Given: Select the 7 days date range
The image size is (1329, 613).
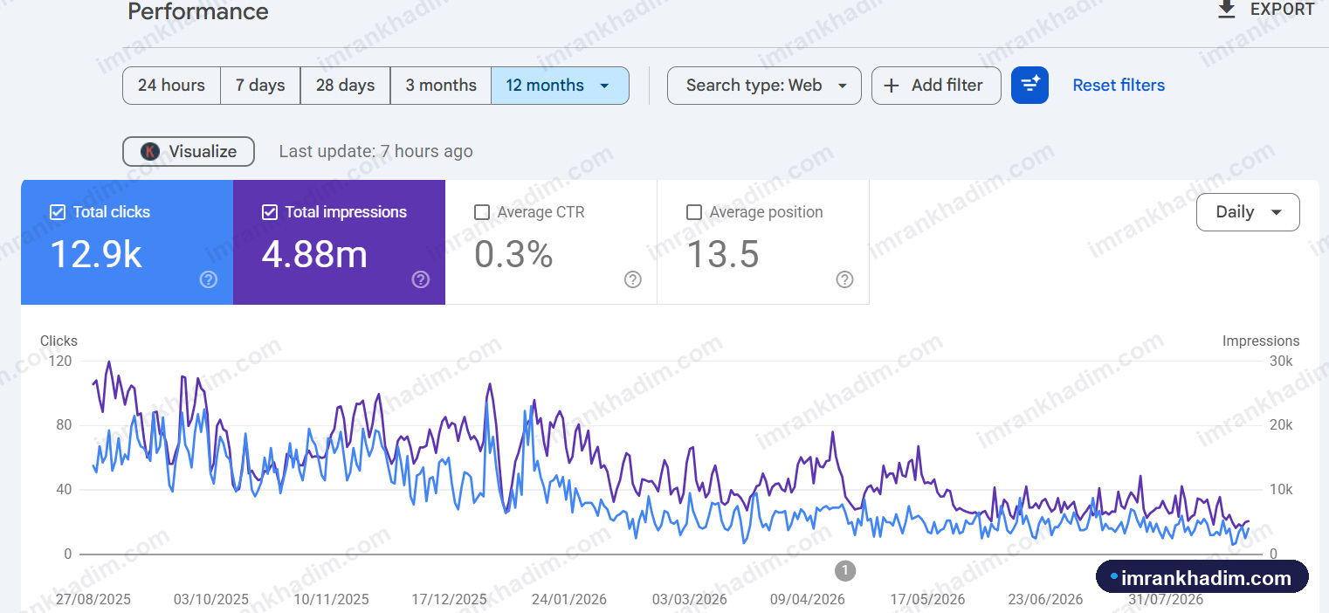Looking at the screenshot, I should [260, 85].
